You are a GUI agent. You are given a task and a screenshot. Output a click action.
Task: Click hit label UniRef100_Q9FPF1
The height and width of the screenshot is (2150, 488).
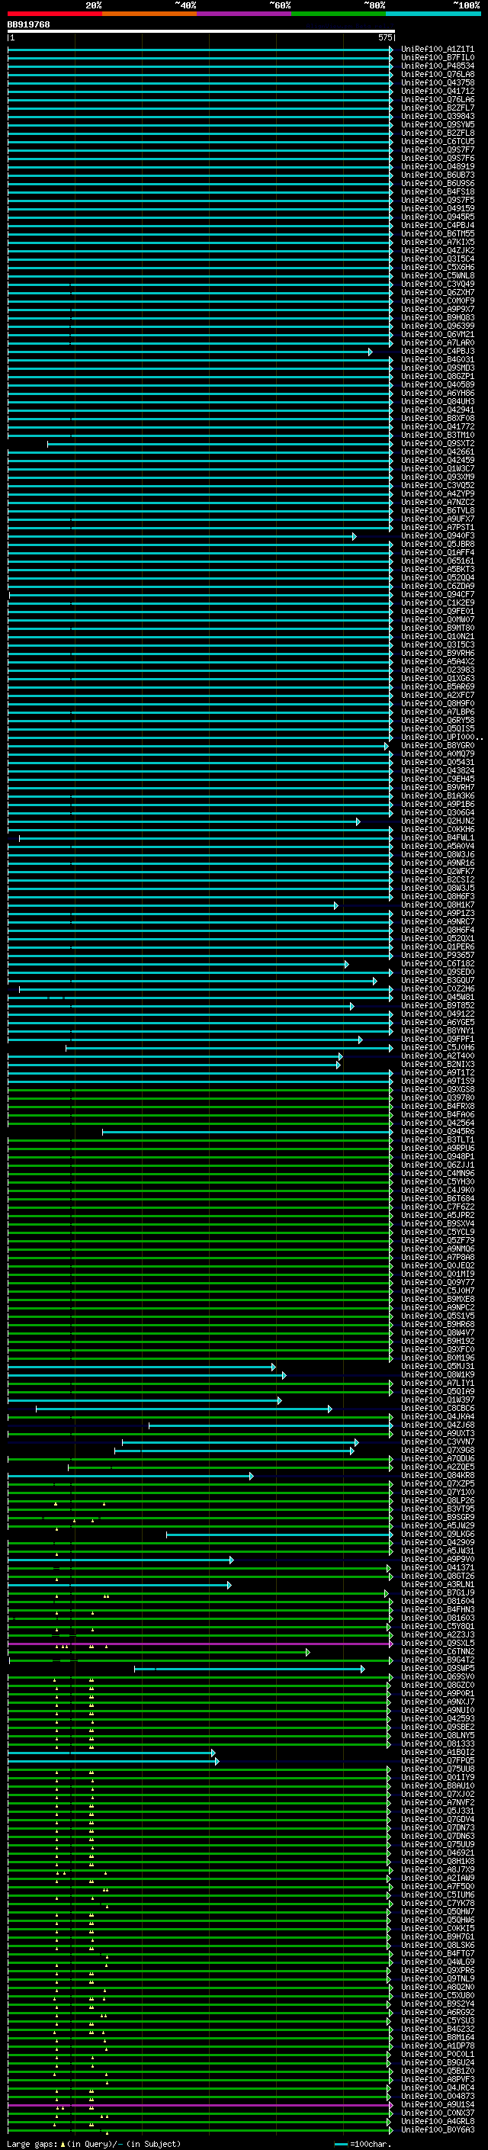point(437,1039)
